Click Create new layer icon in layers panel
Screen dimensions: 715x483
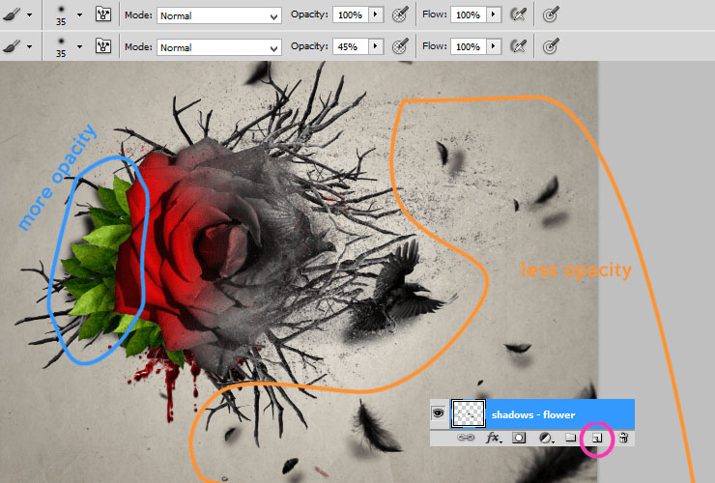(x=596, y=439)
